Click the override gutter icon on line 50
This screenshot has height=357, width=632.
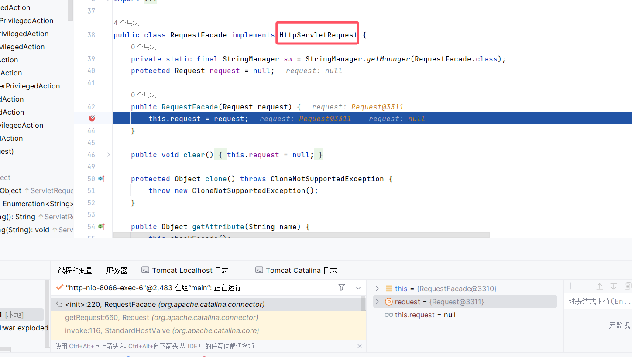pyautogui.click(x=102, y=179)
